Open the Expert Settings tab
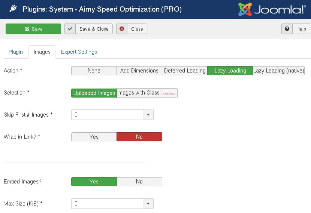Screen dimensions: 311x213 point(79,52)
